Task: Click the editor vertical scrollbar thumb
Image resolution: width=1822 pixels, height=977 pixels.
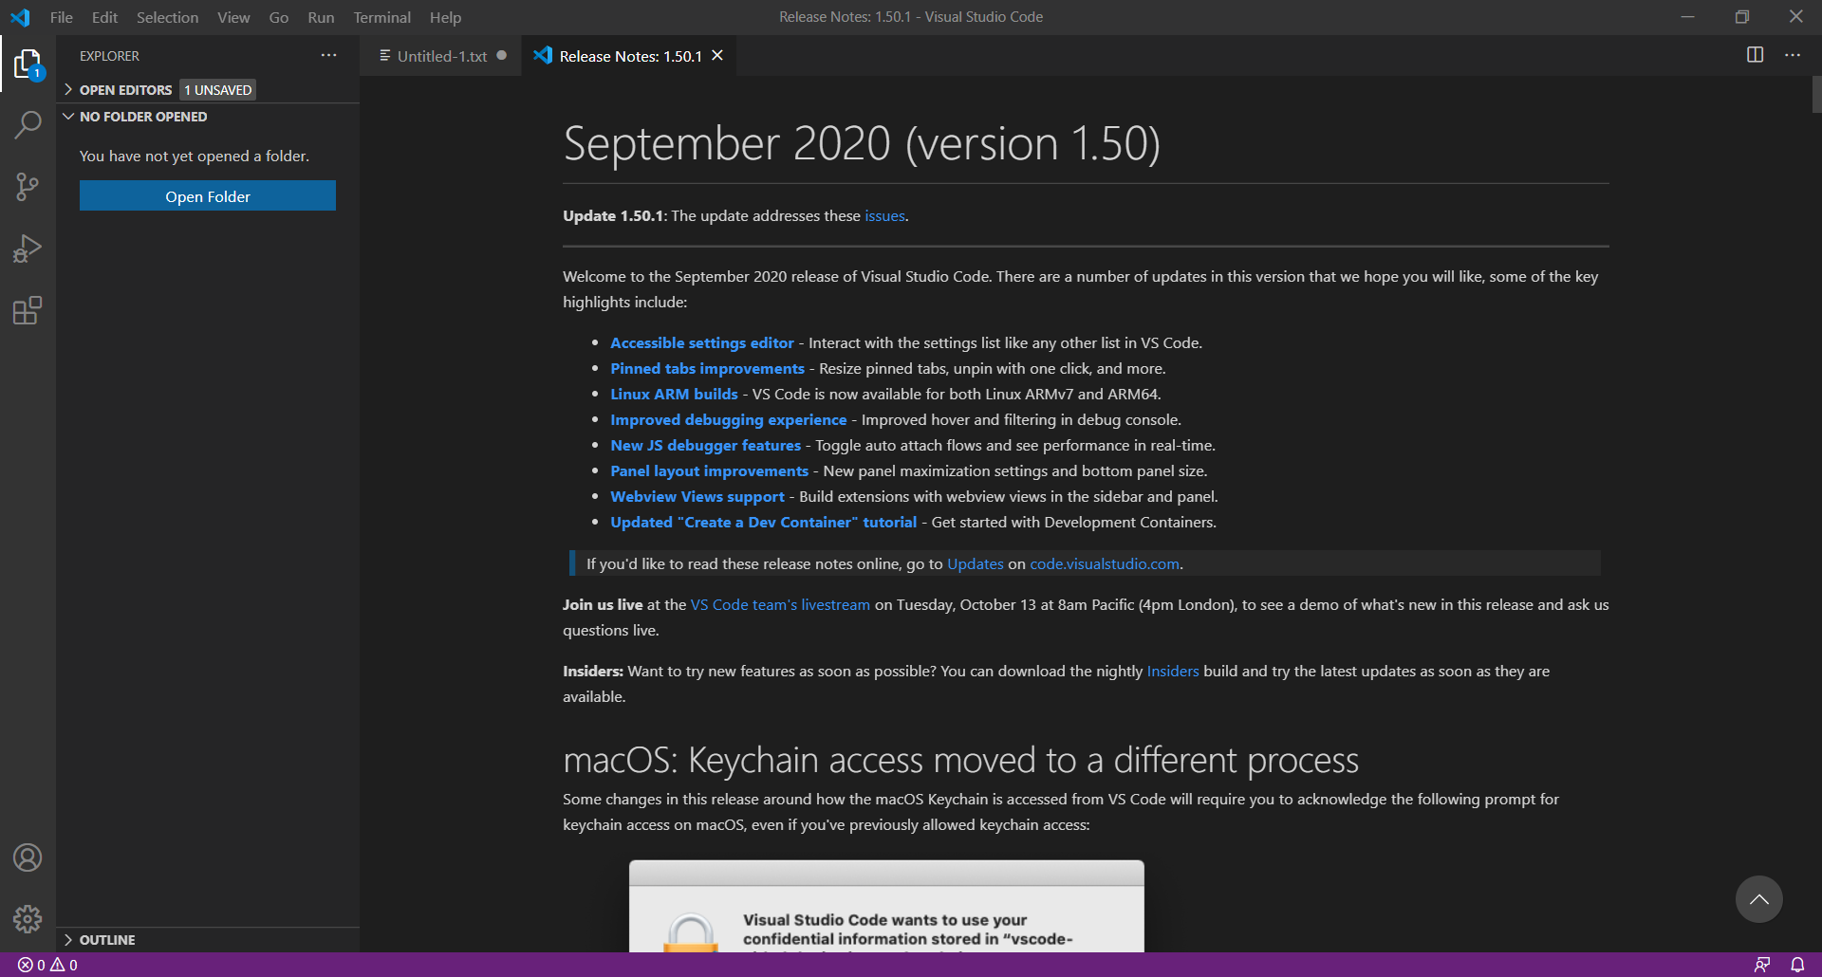Action: (x=1816, y=94)
